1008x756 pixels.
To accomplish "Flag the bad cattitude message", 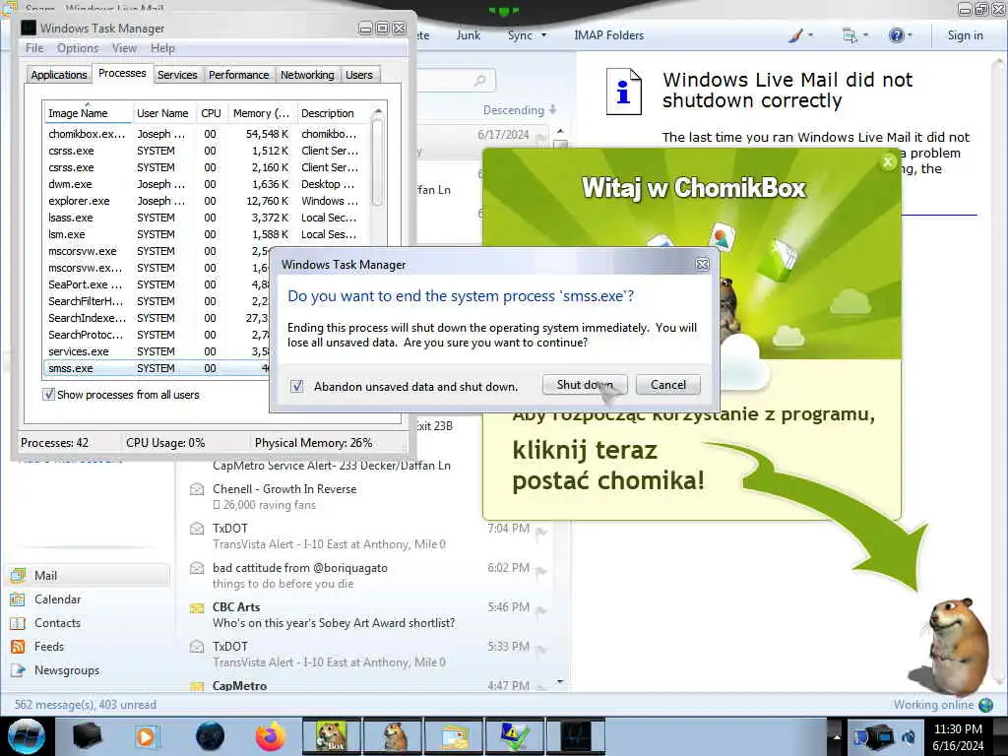I will coord(541,572).
